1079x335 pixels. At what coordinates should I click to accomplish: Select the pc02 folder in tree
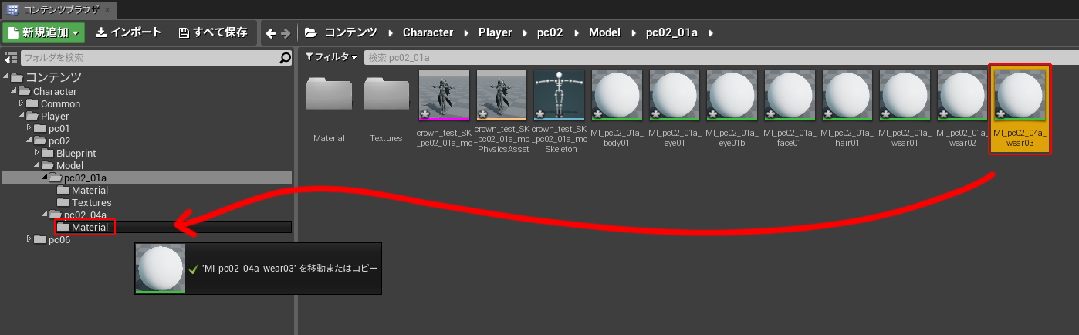59,140
